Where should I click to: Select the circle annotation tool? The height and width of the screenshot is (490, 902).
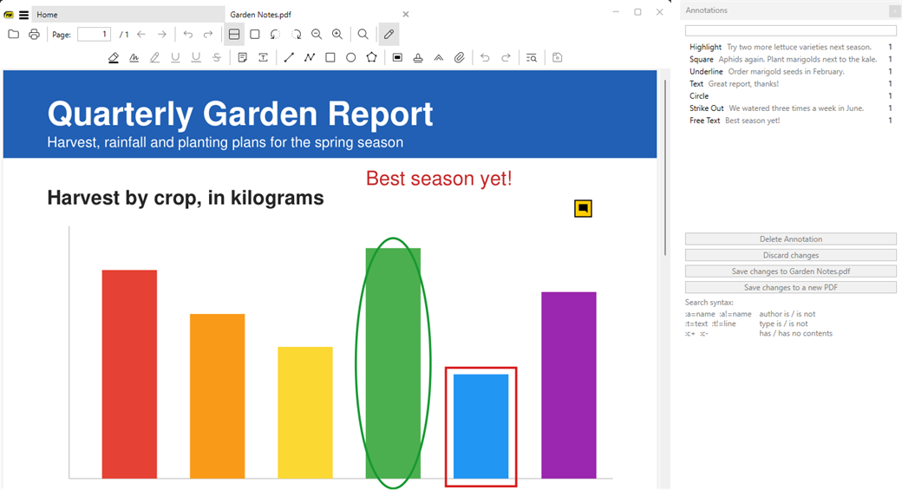click(x=351, y=57)
